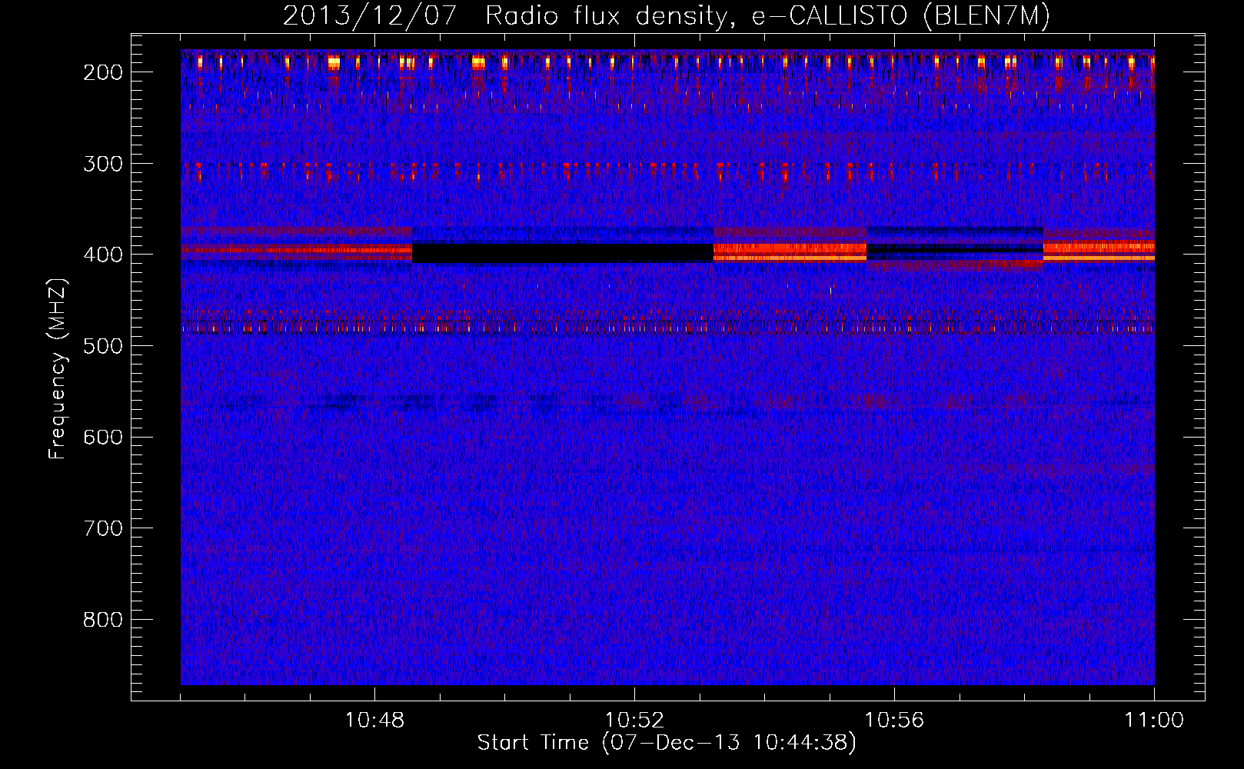Viewport: 1244px width, 769px height.
Task: Click the 300 frequency tick label
Action: [x=103, y=164]
